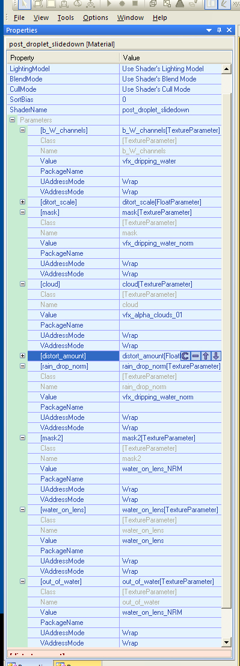Image resolution: width=240 pixels, height=666 pixels.
Task: Collapse the [rain_drop_norm] parameter
Action: 22,366
